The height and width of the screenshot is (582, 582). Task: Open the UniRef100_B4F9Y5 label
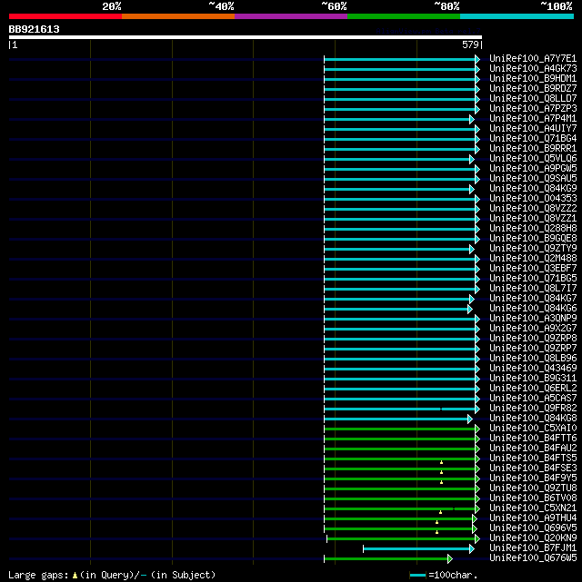point(533,478)
